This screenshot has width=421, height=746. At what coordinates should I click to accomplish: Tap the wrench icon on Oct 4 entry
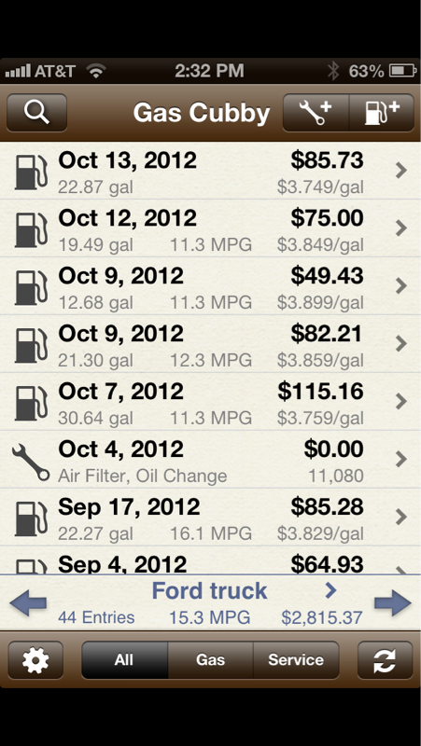pos(31,462)
